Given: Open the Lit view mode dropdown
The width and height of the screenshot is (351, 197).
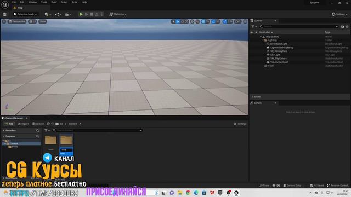Looking at the screenshot, I should point(33,21).
